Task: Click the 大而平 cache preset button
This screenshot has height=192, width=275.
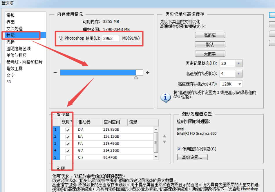Action: (210, 54)
